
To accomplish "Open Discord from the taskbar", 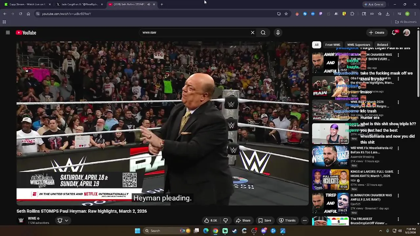I will tap(263, 231).
